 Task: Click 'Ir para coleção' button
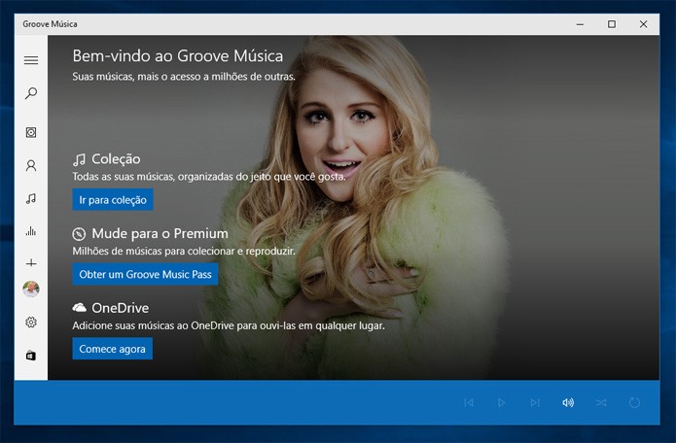point(113,200)
